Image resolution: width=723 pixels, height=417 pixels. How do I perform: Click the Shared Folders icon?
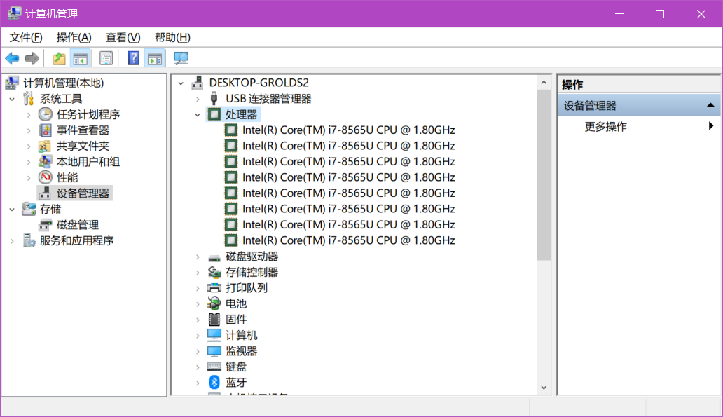pos(45,146)
